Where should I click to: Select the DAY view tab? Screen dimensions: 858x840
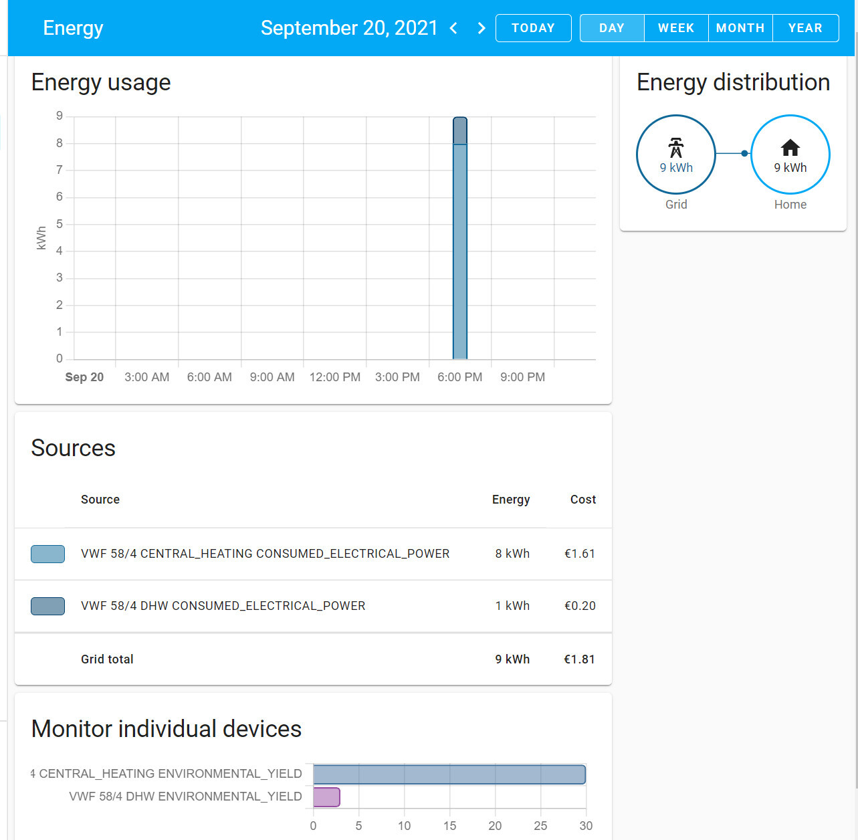pyautogui.click(x=611, y=28)
